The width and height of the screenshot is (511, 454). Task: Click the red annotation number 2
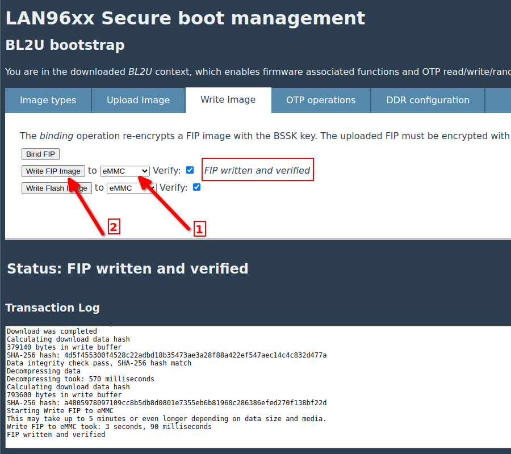coord(114,228)
